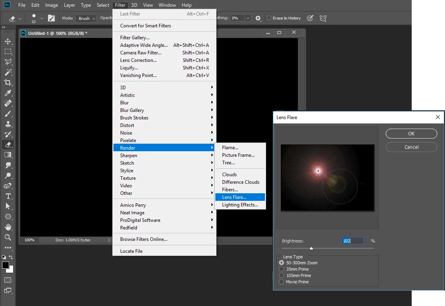Viewport: 445px width, 306px height.
Task: Open the Window menu
Action: pyautogui.click(x=167, y=5)
